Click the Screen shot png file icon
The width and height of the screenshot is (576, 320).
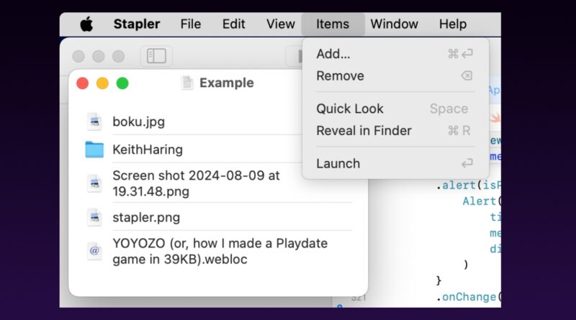pos(94,183)
